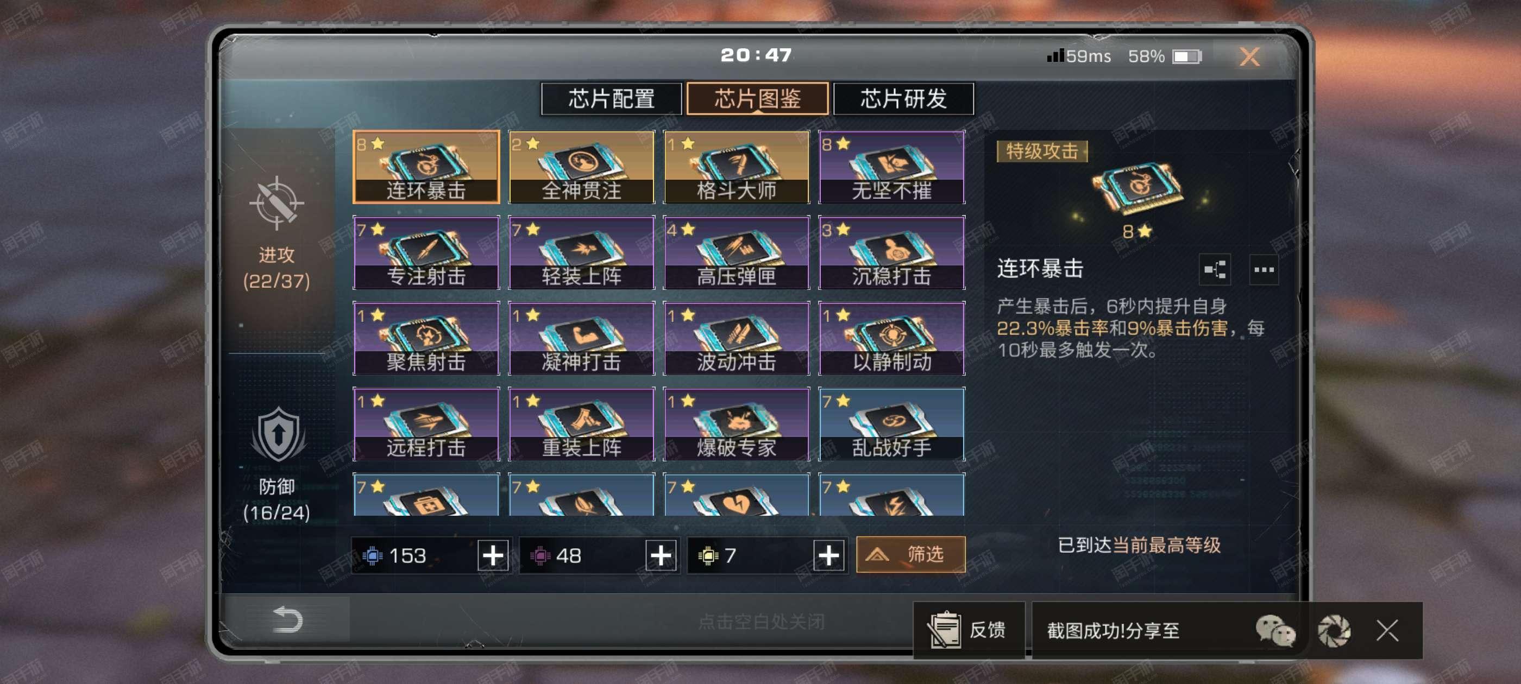Select the 全神贯注 chip
The width and height of the screenshot is (1521, 684).
581,167
